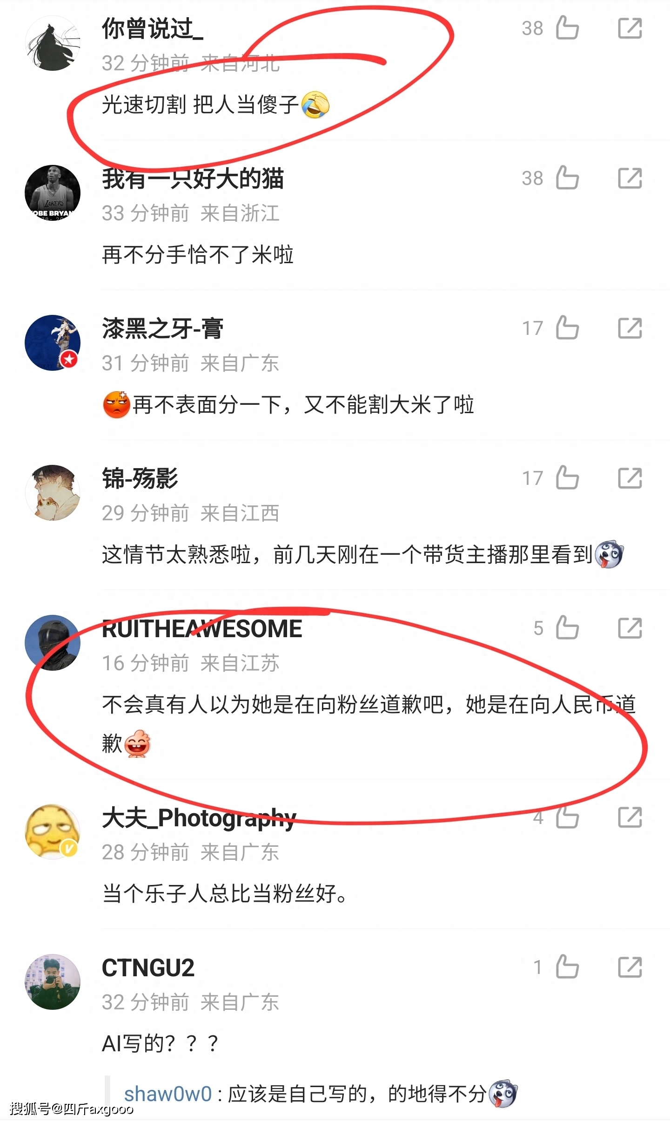The height and width of the screenshot is (1123, 670).
Task: Share 我有一只好大的猫's comment
Action: [x=630, y=178]
